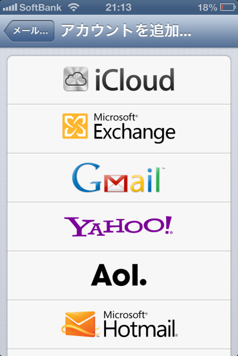The image size is (238, 356).
Task: Tap the Wi-Fi signal icon
Action: [73, 7]
